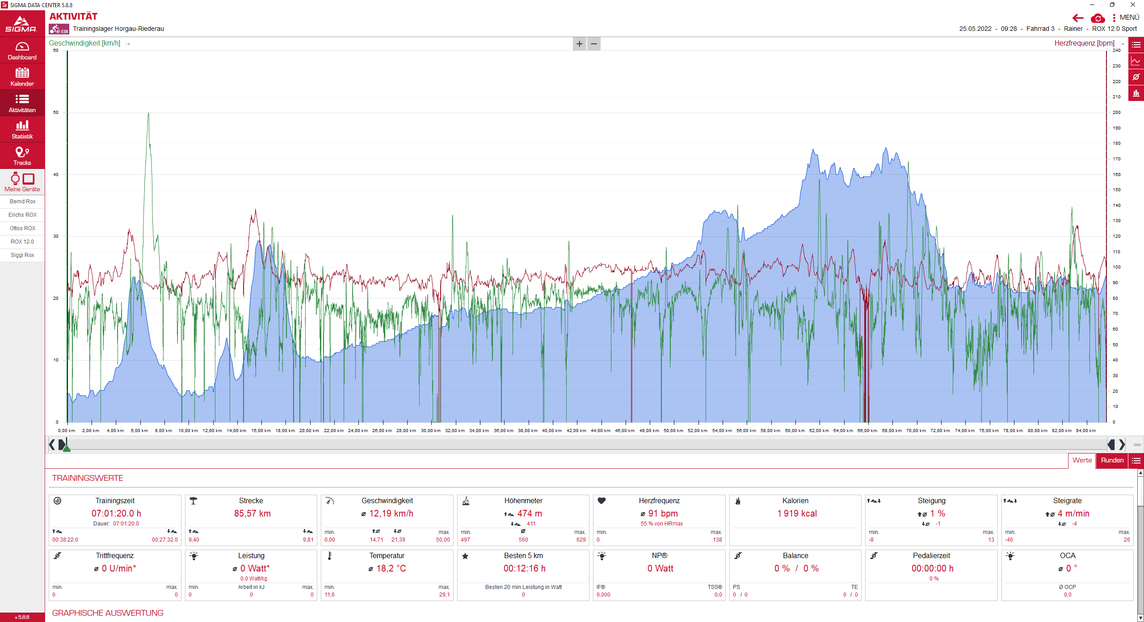Screen dimensions: 1144x622
Task: Collapse the Meine Geräte device list
Action: tap(22, 182)
